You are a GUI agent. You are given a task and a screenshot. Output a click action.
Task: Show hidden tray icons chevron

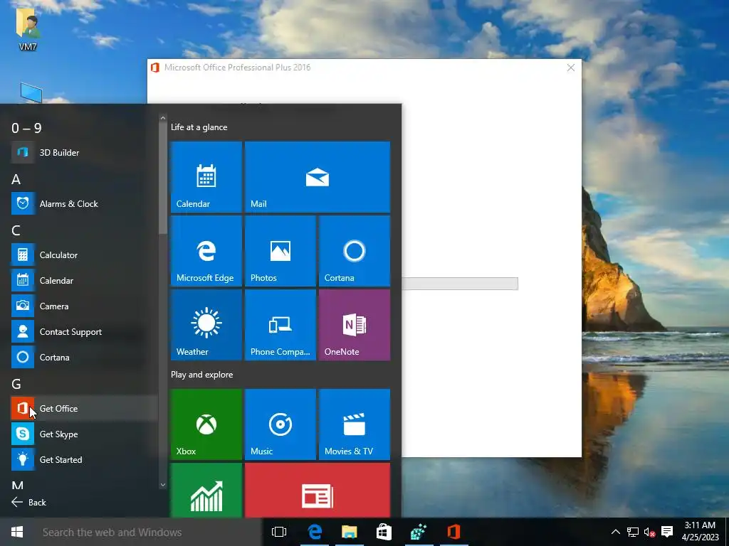click(616, 532)
